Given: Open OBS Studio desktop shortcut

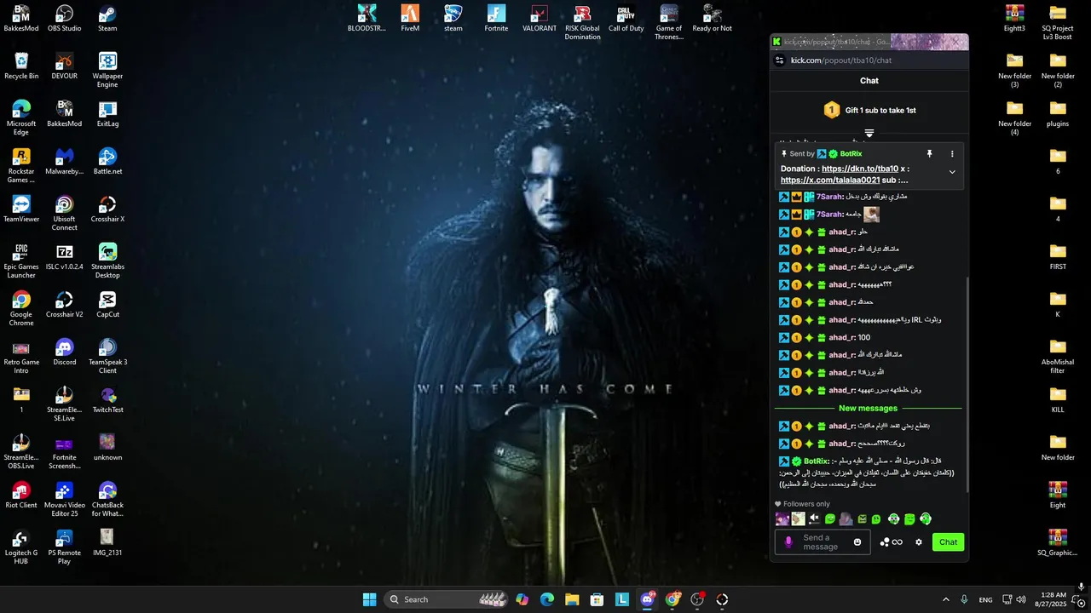Looking at the screenshot, I should [x=64, y=19].
